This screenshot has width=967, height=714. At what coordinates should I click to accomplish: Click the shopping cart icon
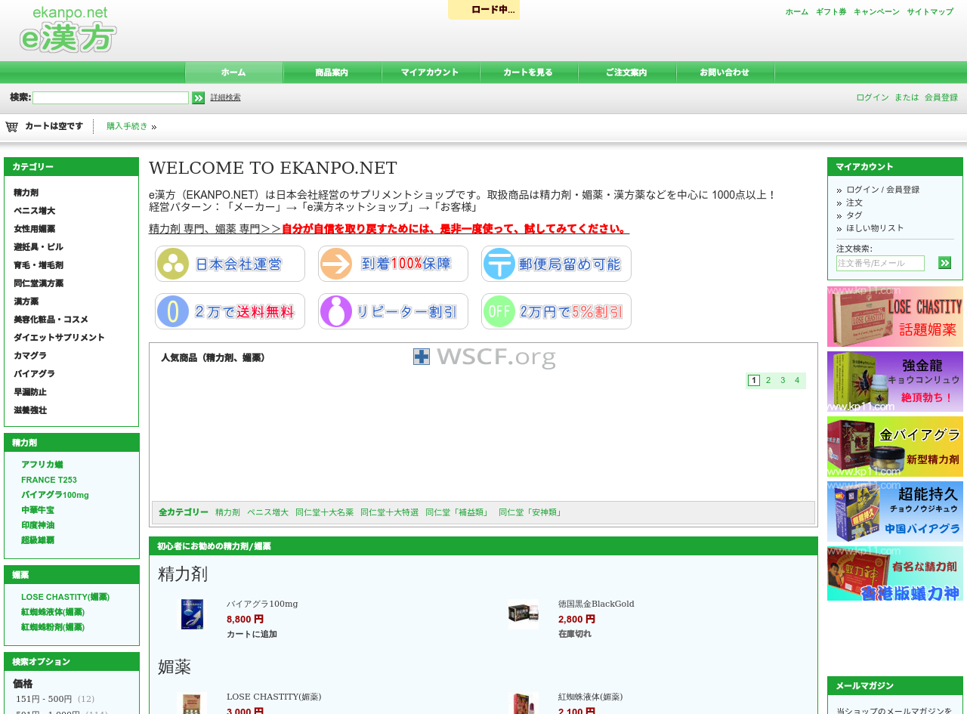point(11,127)
